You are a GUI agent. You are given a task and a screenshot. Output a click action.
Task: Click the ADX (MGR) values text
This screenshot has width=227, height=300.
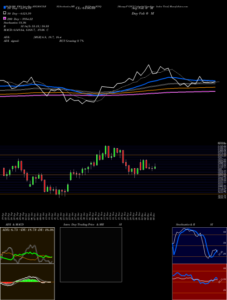[x=47, y=37]
